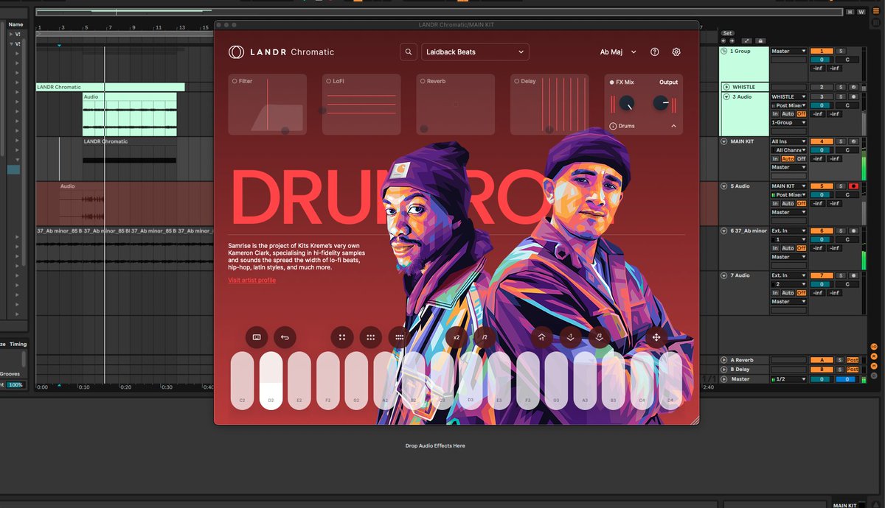This screenshot has width=885, height=508.
Task: Open LANDR Chromatic settings gear
Action: coord(676,52)
